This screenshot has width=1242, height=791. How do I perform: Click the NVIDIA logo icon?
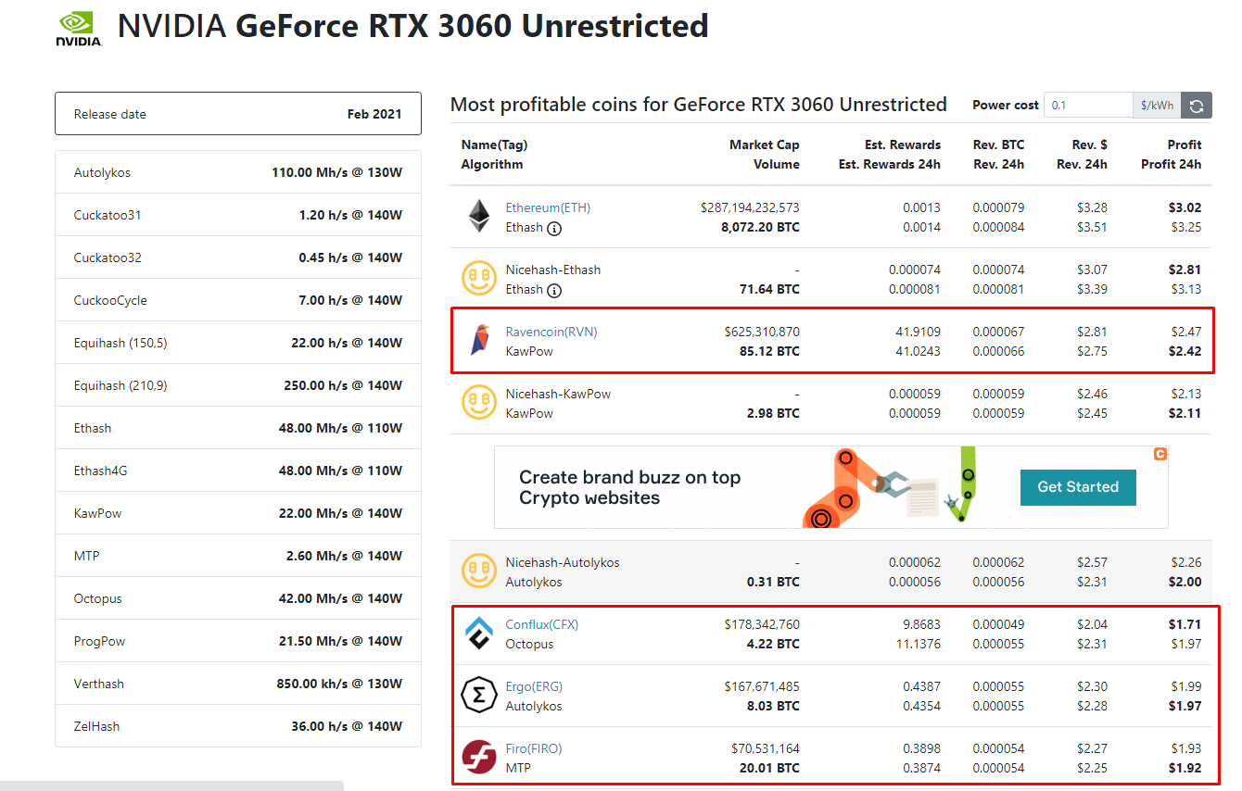(79, 29)
